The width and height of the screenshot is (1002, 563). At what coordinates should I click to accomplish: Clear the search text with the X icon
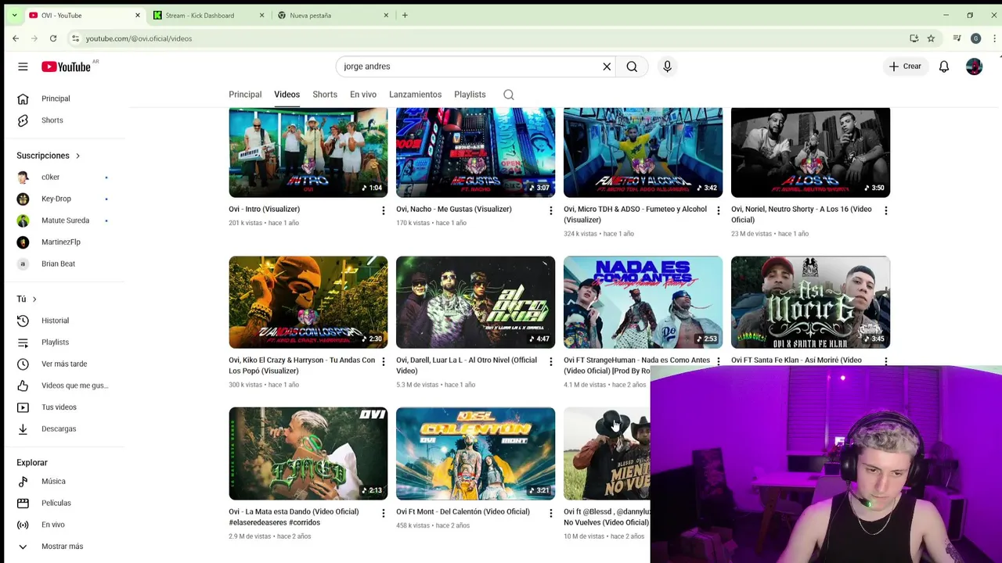pos(607,66)
